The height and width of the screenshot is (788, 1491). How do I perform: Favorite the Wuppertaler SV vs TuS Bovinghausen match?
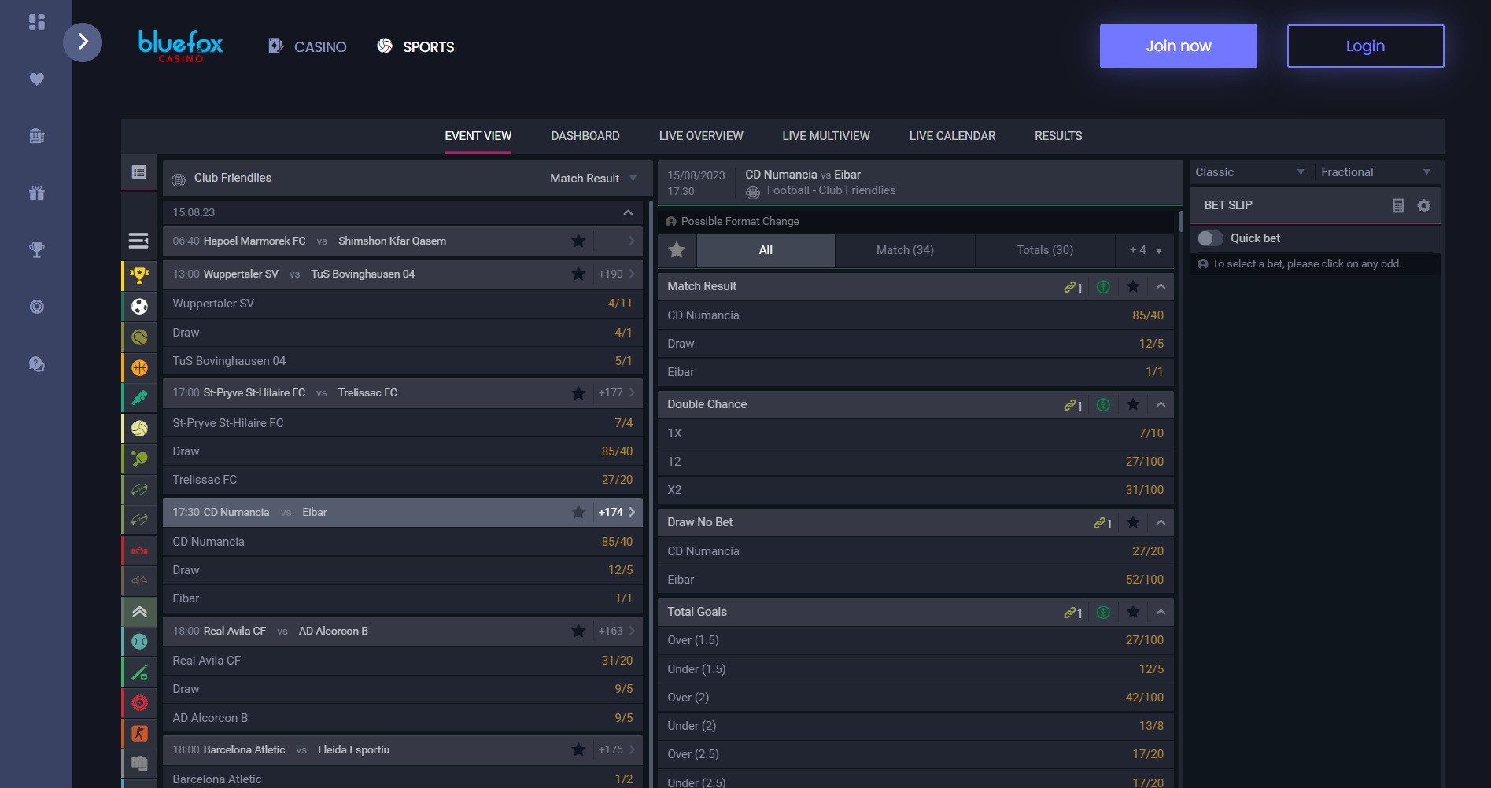pyautogui.click(x=578, y=274)
